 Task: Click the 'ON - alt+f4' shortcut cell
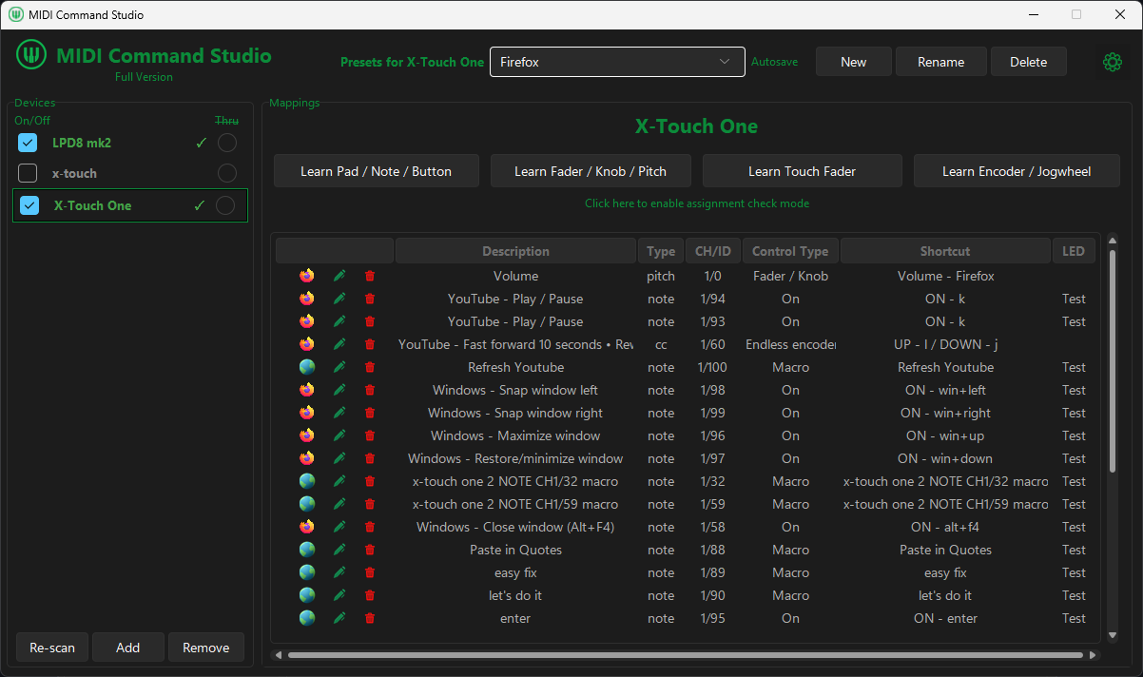pyautogui.click(x=945, y=527)
